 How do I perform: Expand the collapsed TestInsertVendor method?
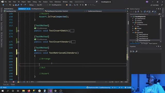(x=18, y=42)
